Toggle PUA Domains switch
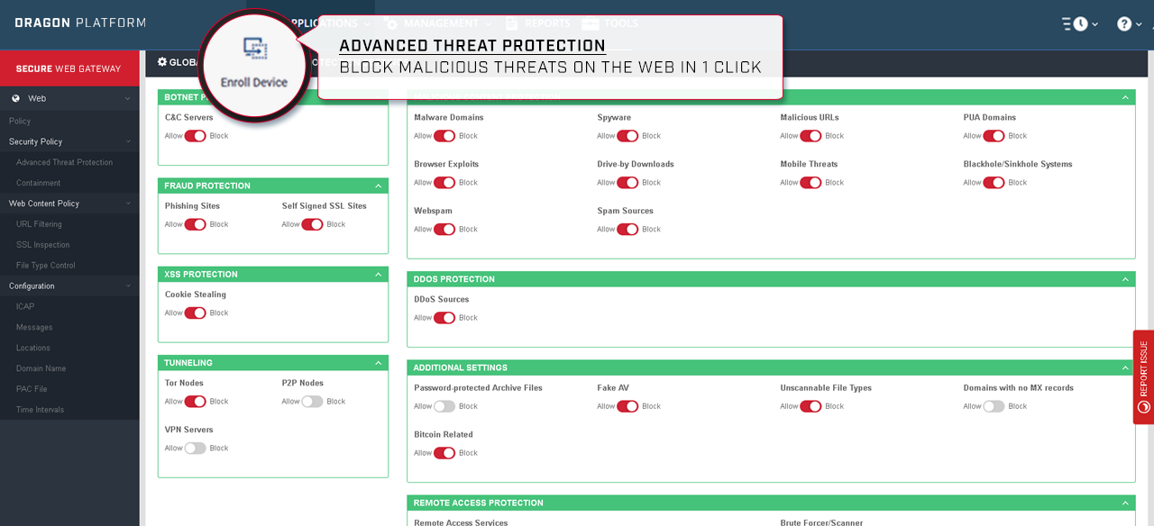This screenshot has height=526, width=1154. [x=994, y=136]
